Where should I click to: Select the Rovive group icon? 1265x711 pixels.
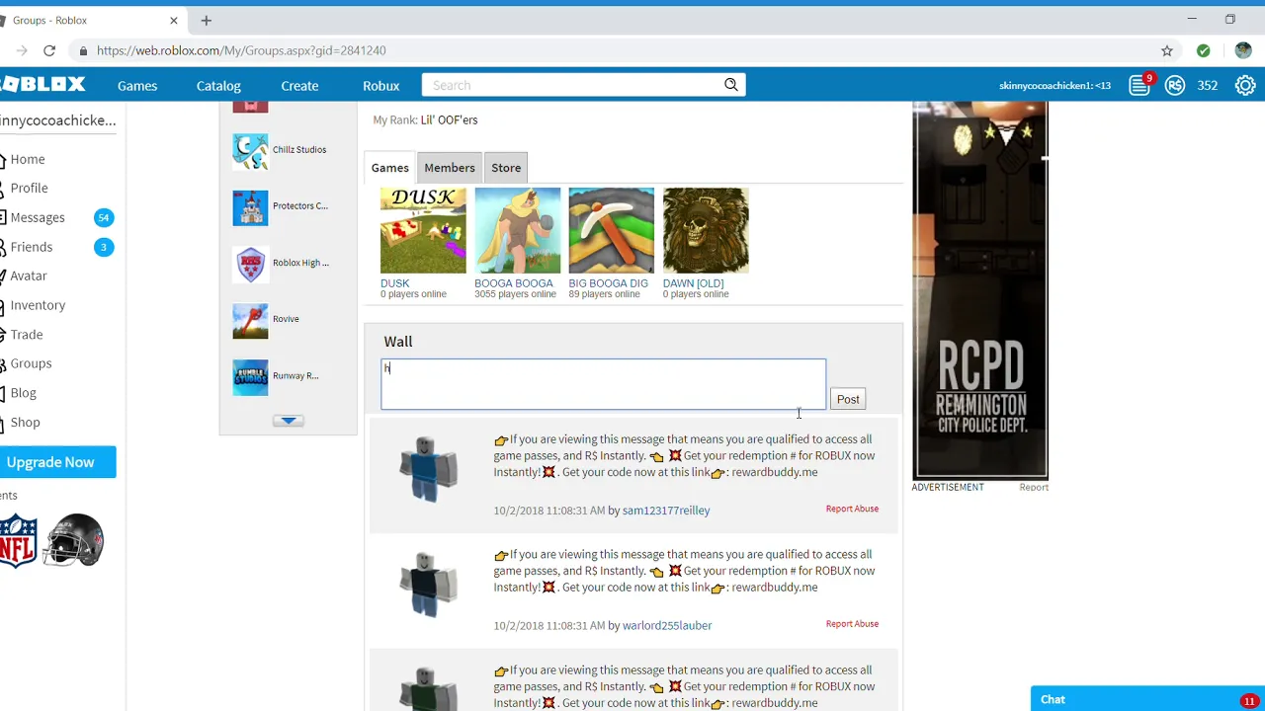(250, 320)
